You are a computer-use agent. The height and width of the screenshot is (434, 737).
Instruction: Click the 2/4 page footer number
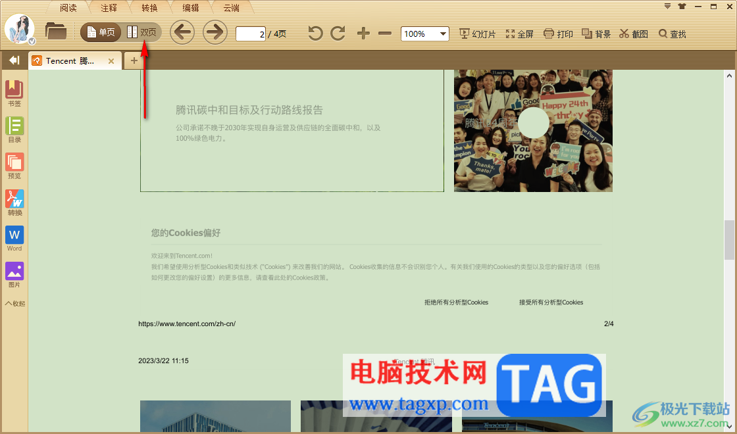(609, 324)
